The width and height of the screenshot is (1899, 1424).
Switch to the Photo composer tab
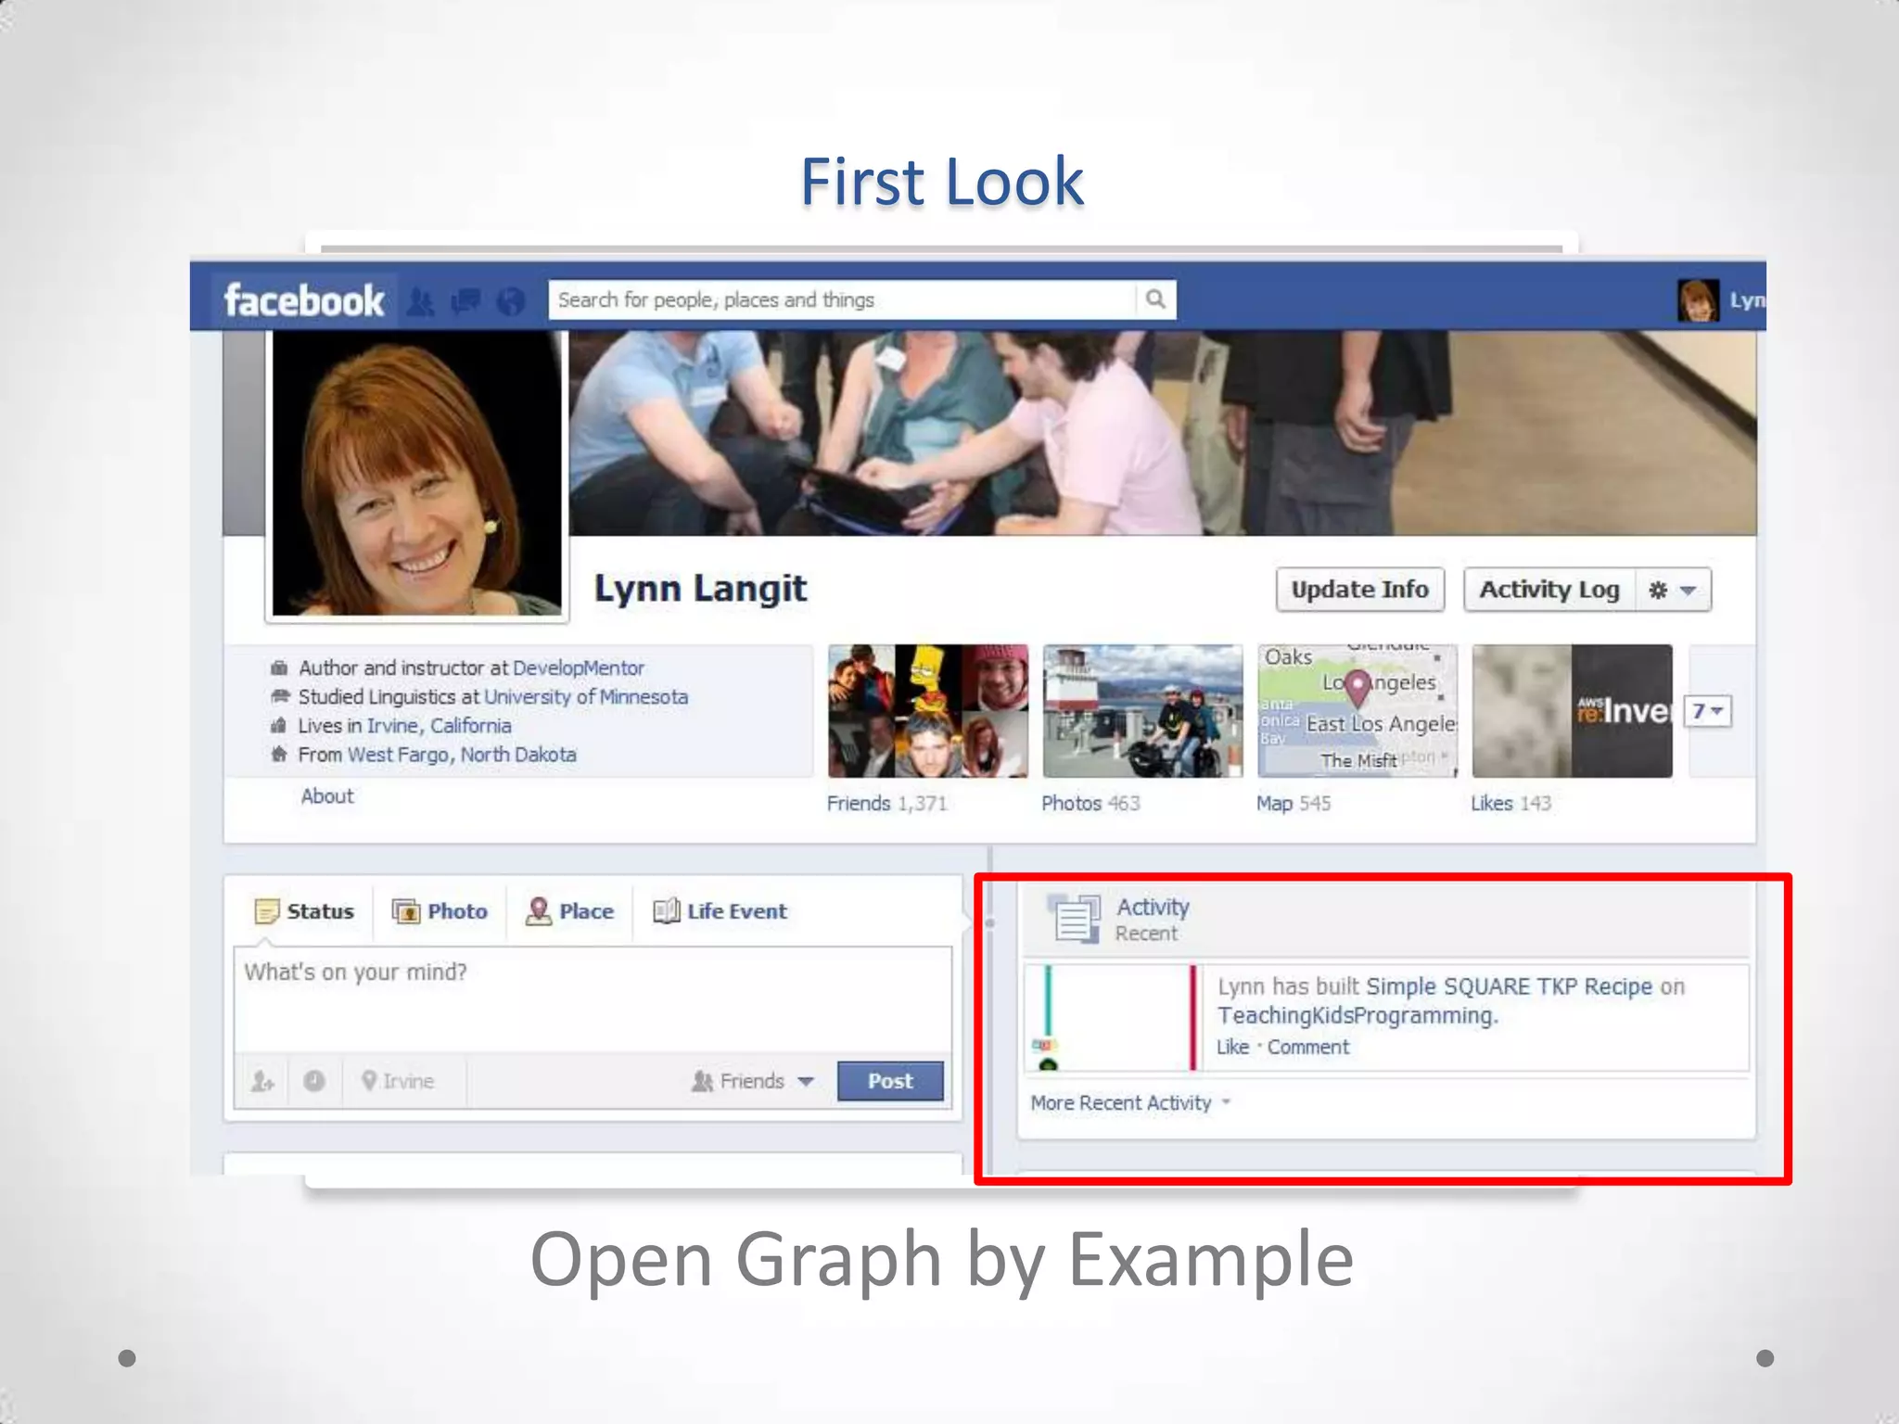click(x=440, y=911)
